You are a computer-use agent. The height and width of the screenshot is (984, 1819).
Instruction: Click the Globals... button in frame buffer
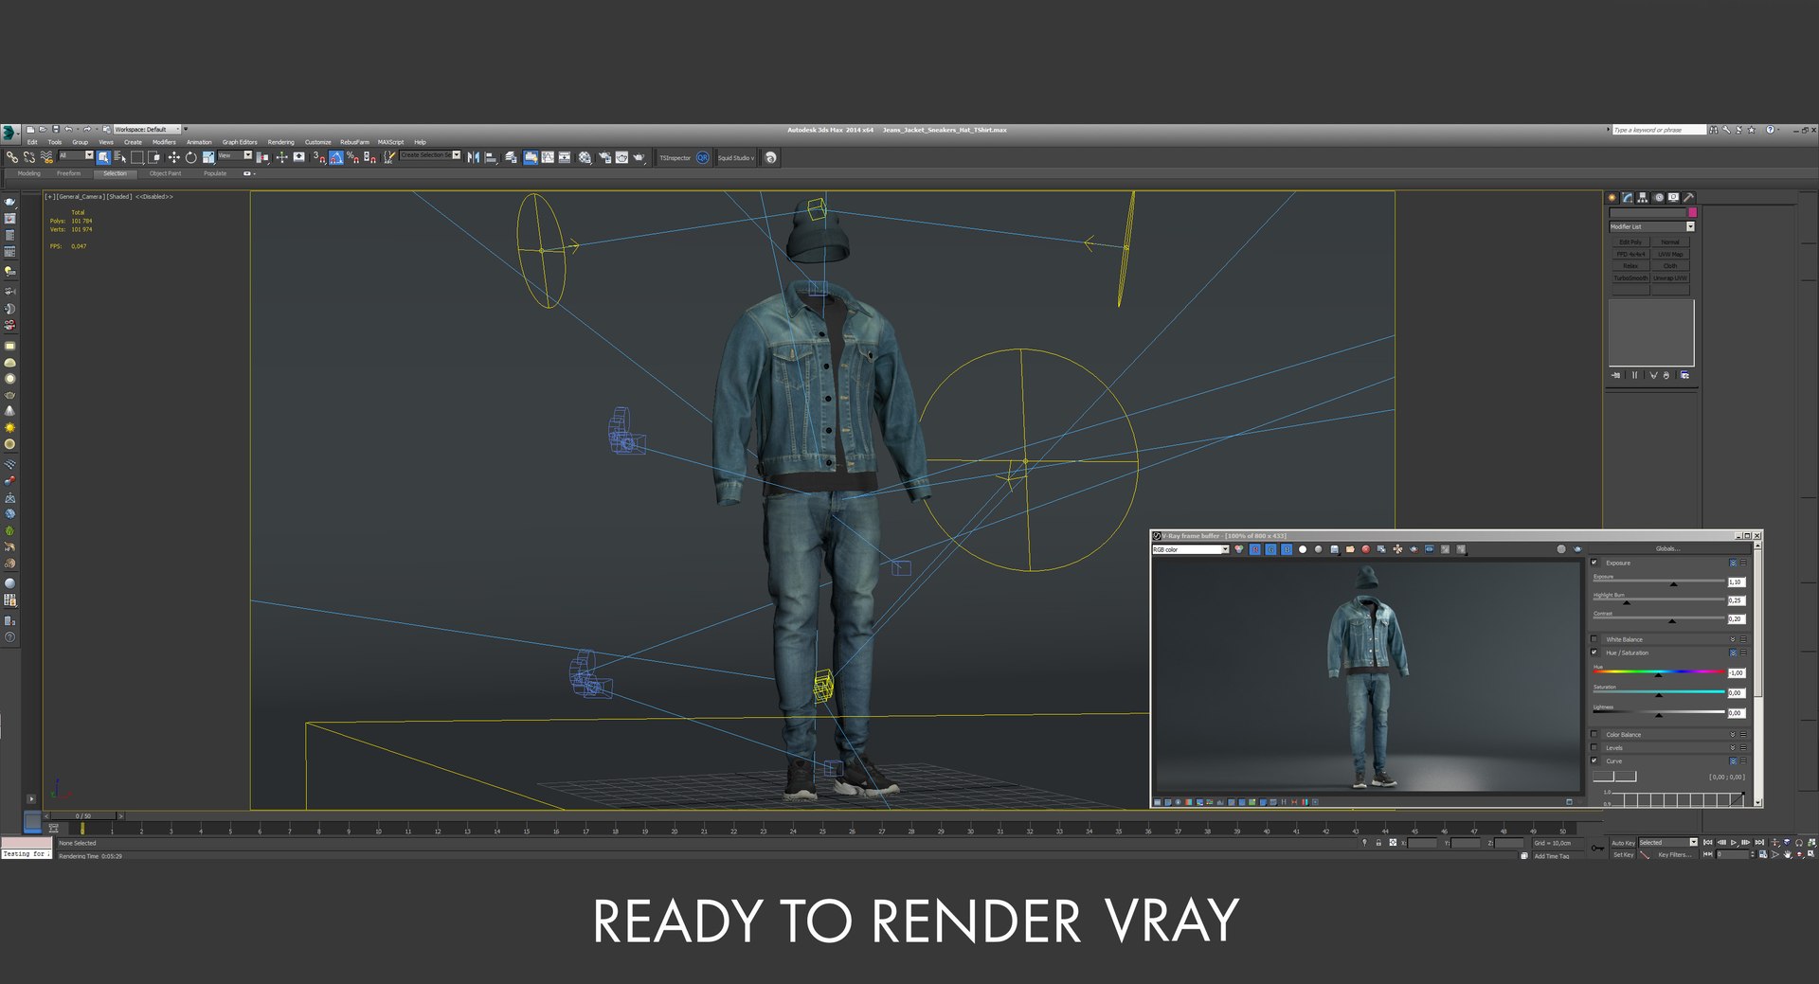(x=1667, y=548)
